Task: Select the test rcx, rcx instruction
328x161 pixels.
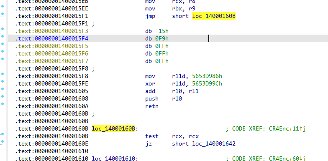Action: click(x=172, y=136)
